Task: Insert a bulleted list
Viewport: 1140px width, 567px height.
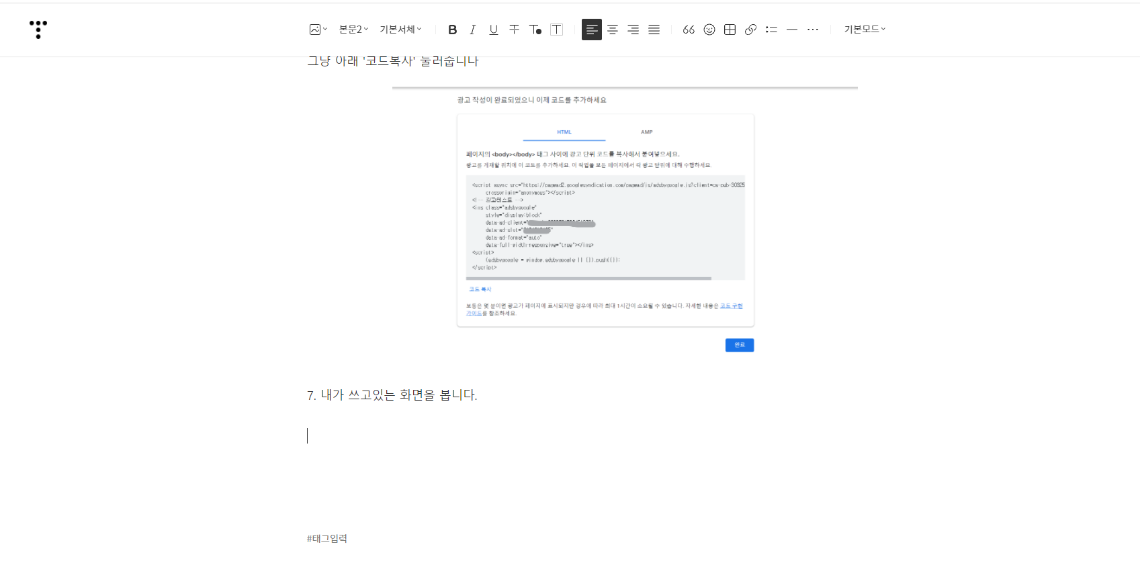Action: [x=771, y=30]
